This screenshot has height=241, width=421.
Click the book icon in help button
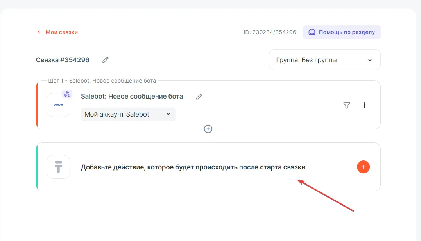pyautogui.click(x=312, y=32)
